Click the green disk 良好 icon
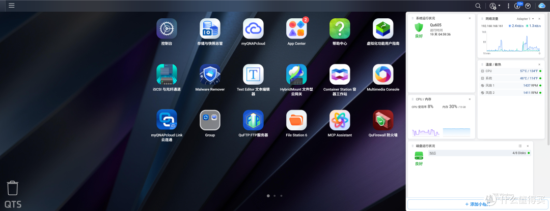Viewport: 550px width, 211px height. click(419, 155)
